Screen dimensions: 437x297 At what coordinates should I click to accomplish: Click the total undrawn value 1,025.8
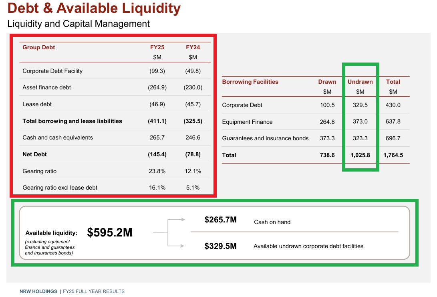pyautogui.click(x=360, y=155)
